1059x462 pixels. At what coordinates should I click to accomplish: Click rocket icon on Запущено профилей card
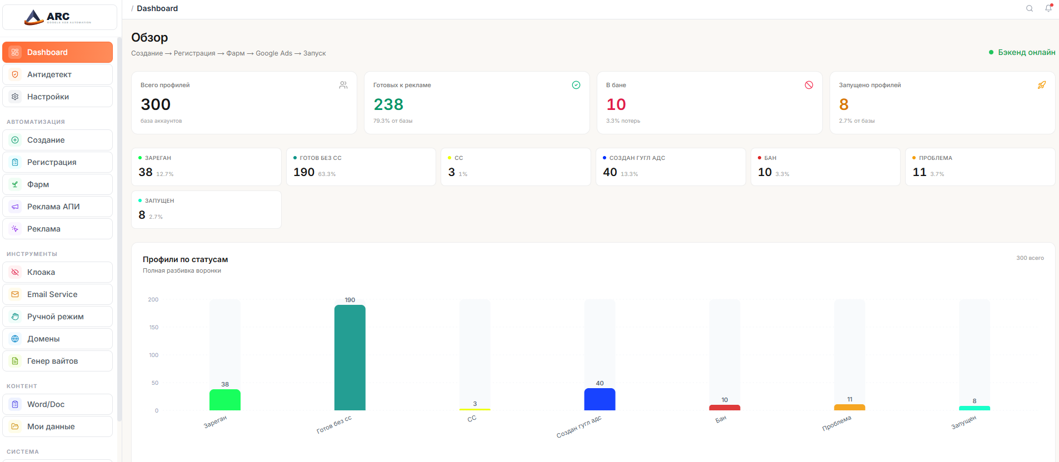1042,85
